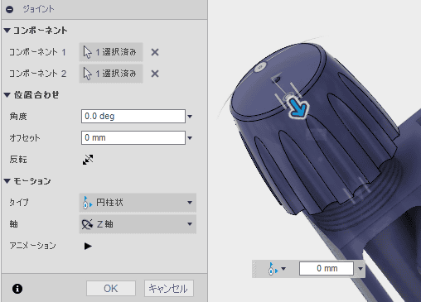Collapse the 位置合わせ section
421x302 pixels.
click(7, 95)
